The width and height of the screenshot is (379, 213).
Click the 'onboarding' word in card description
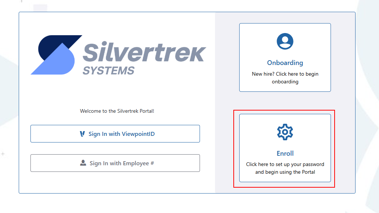pos(285,82)
